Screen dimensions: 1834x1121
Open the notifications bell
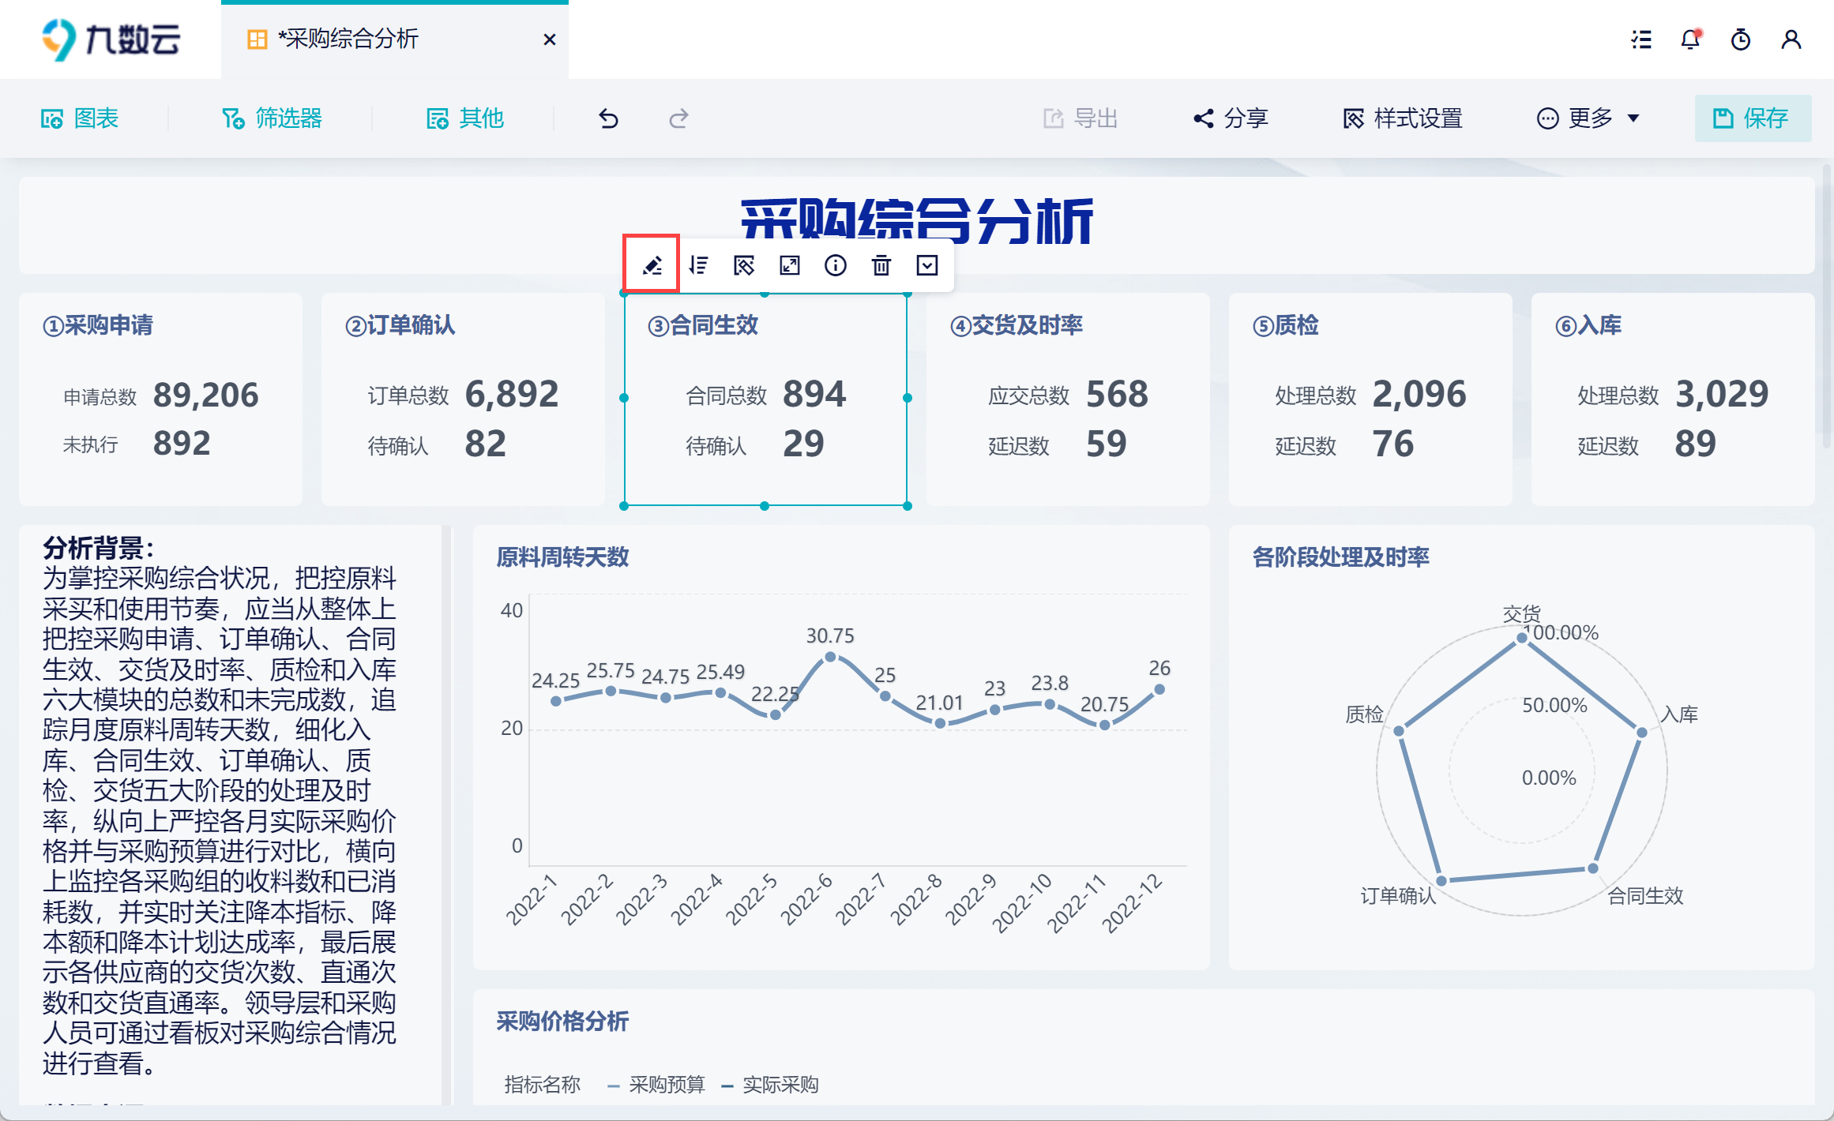[x=1690, y=39]
